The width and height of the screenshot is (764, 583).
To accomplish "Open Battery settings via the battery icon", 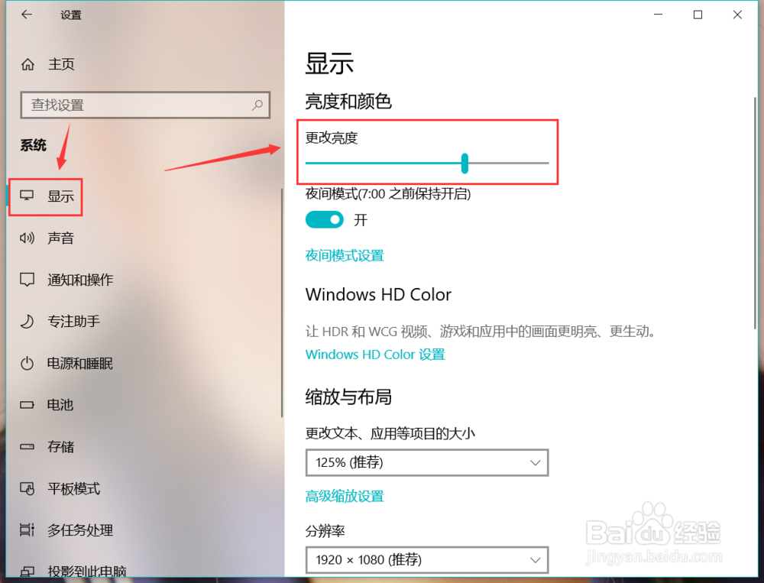I will tap(27, 405).
